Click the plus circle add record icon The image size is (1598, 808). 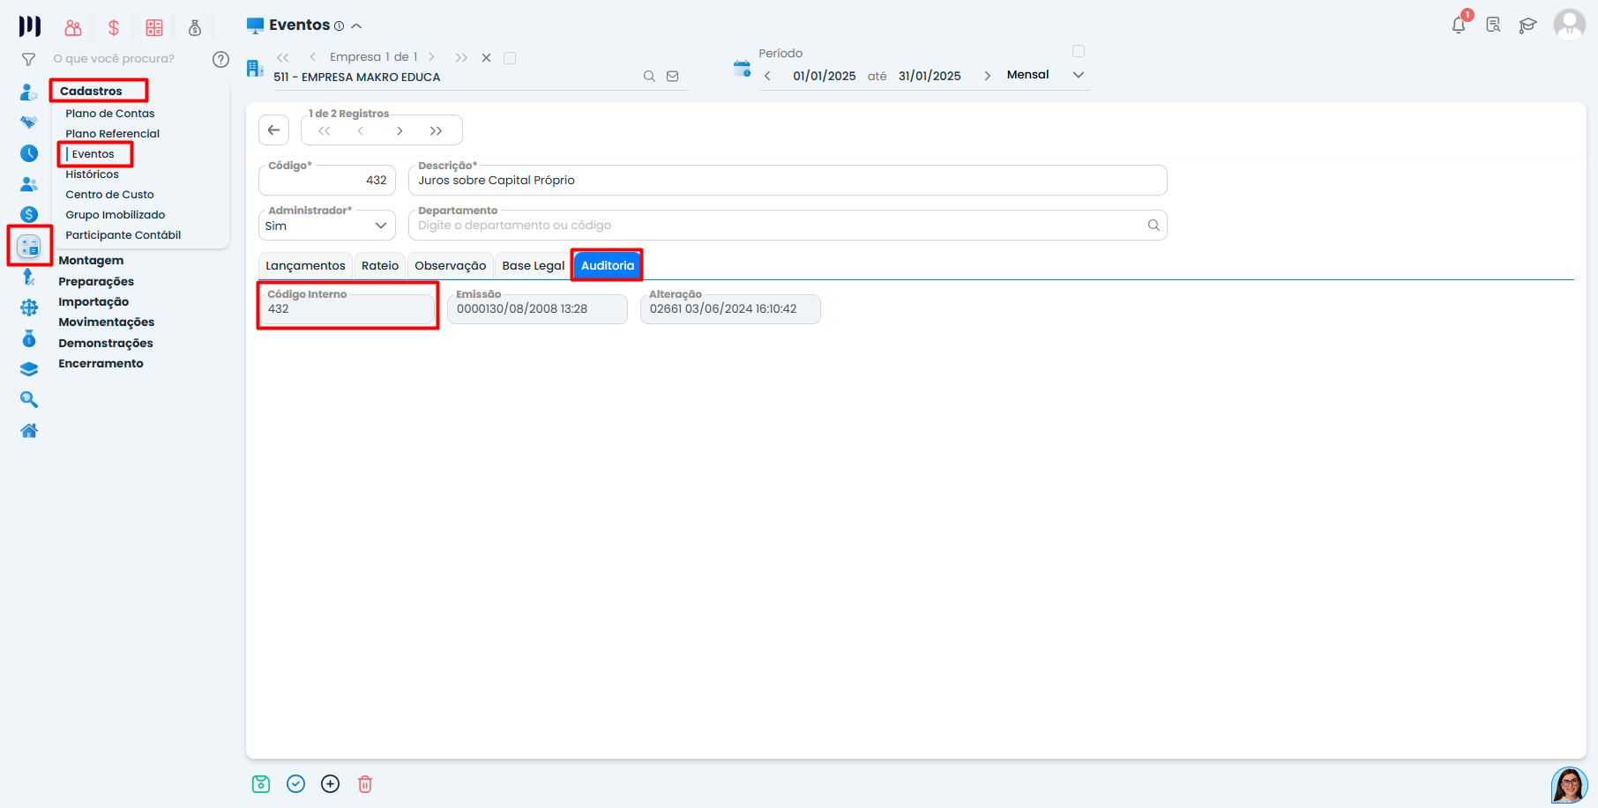[331, 784]
